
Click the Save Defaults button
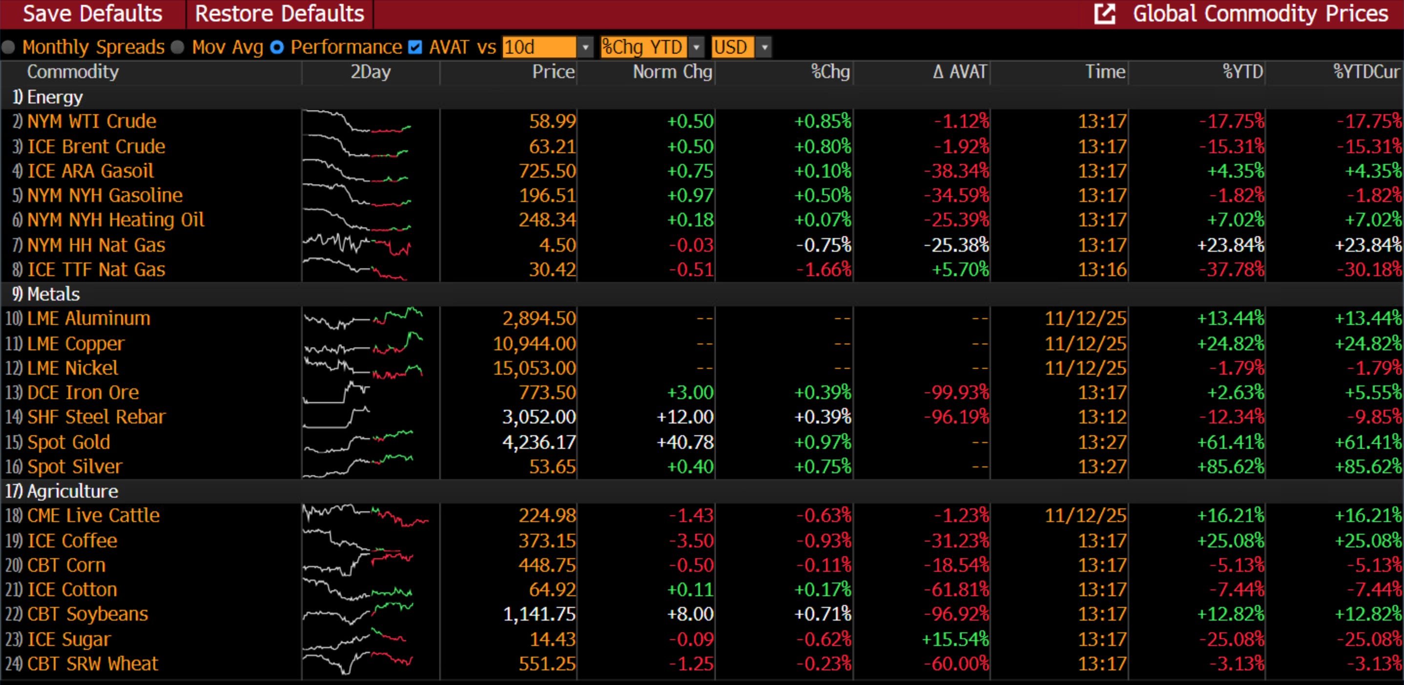[x=93, y=14]
